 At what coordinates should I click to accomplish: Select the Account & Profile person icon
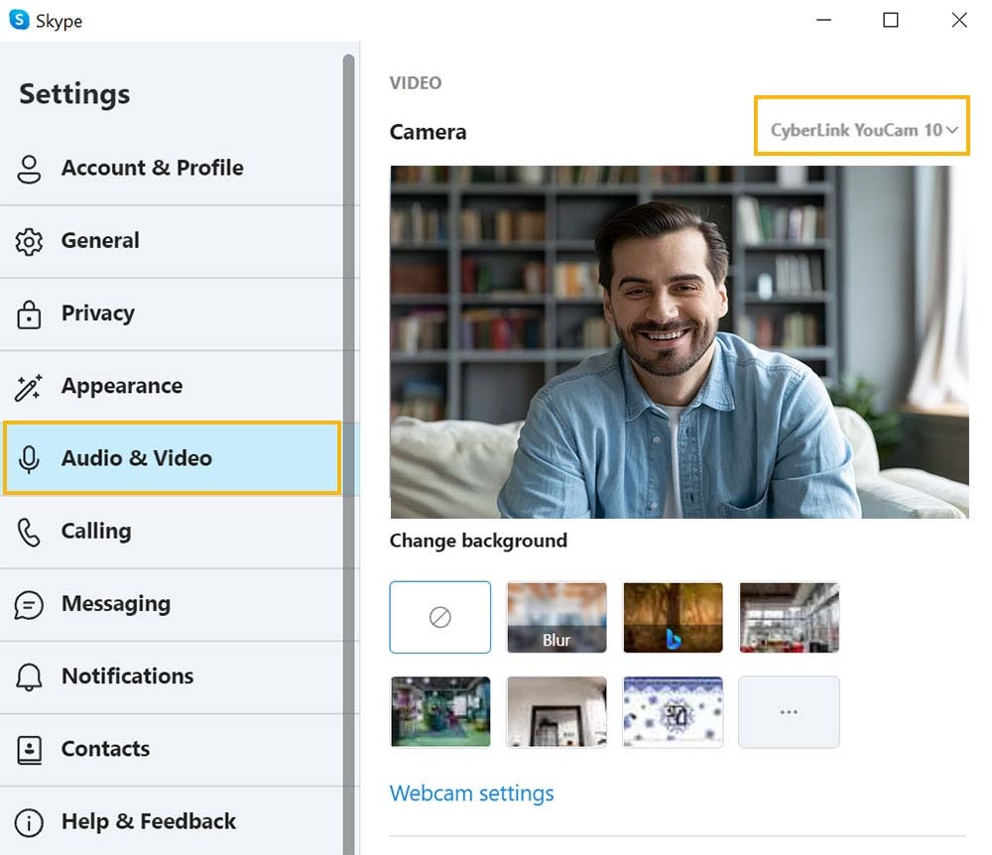pos(29,169)
